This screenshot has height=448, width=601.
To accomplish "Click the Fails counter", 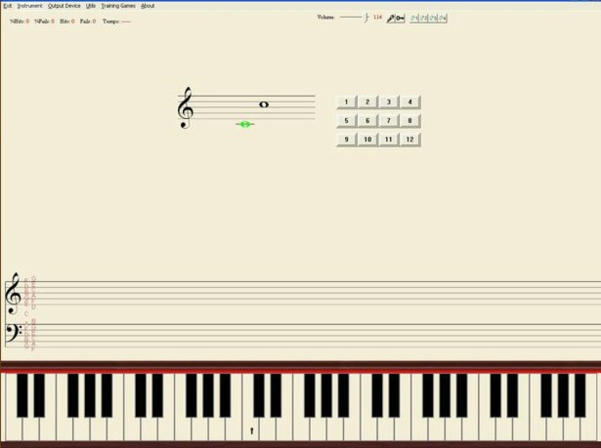I will point(88,21).
